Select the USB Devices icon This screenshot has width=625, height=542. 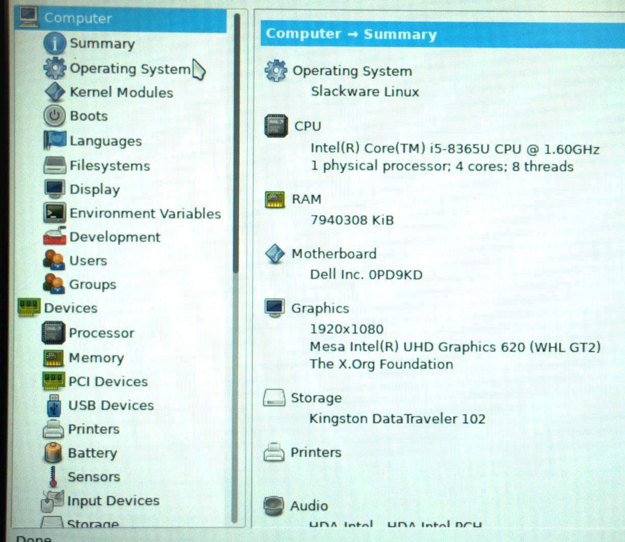[54, 405]
